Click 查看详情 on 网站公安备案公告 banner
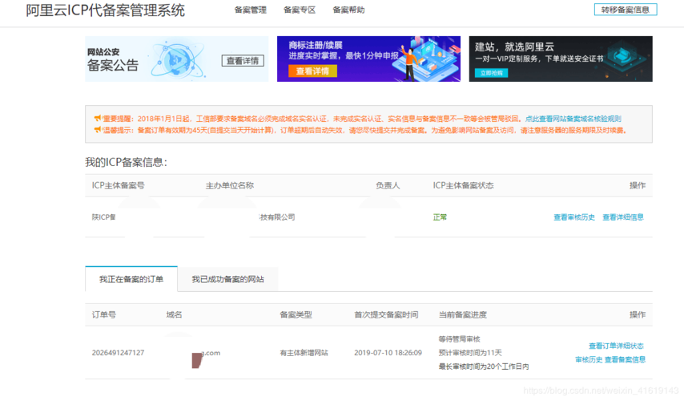Screen dimensions: 684x401 [243, 61]
